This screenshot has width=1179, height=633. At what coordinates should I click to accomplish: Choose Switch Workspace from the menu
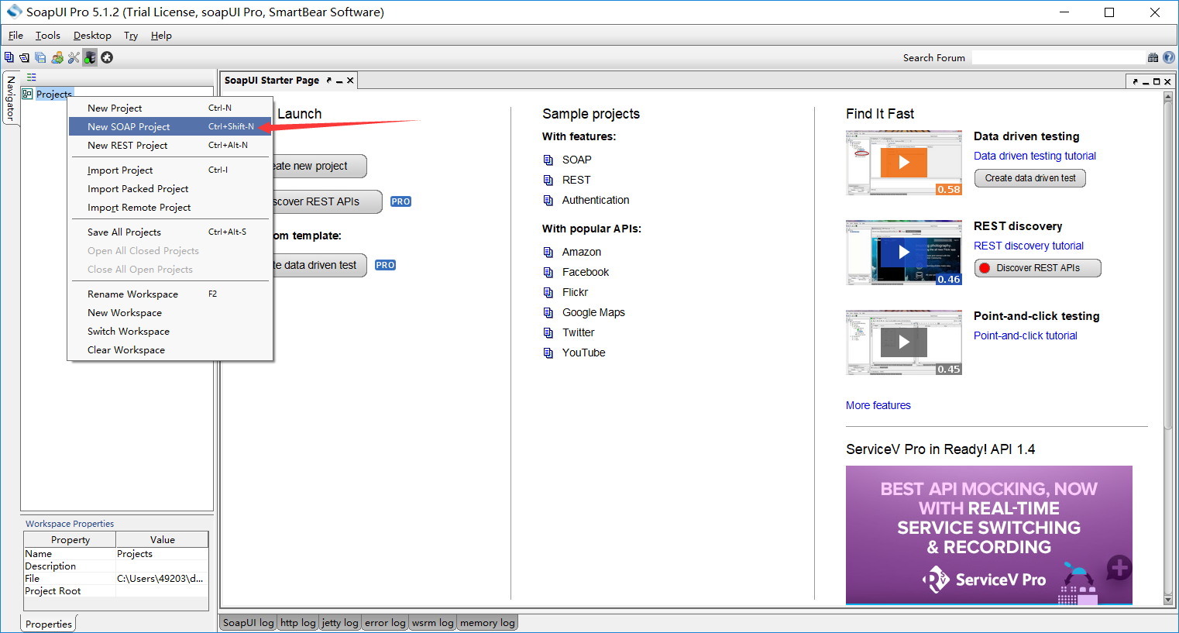click(x=170, y=332)
